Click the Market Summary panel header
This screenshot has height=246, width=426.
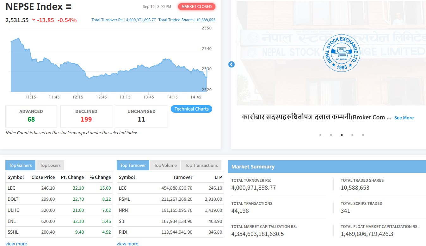point(327,167)
